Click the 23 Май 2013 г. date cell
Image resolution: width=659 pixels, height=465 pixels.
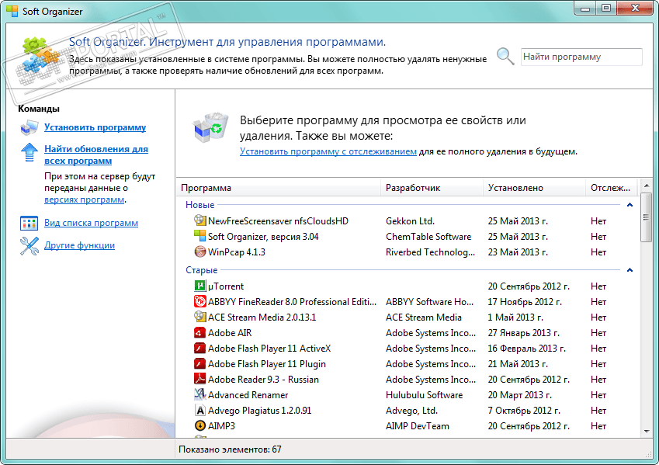[518, 252]
